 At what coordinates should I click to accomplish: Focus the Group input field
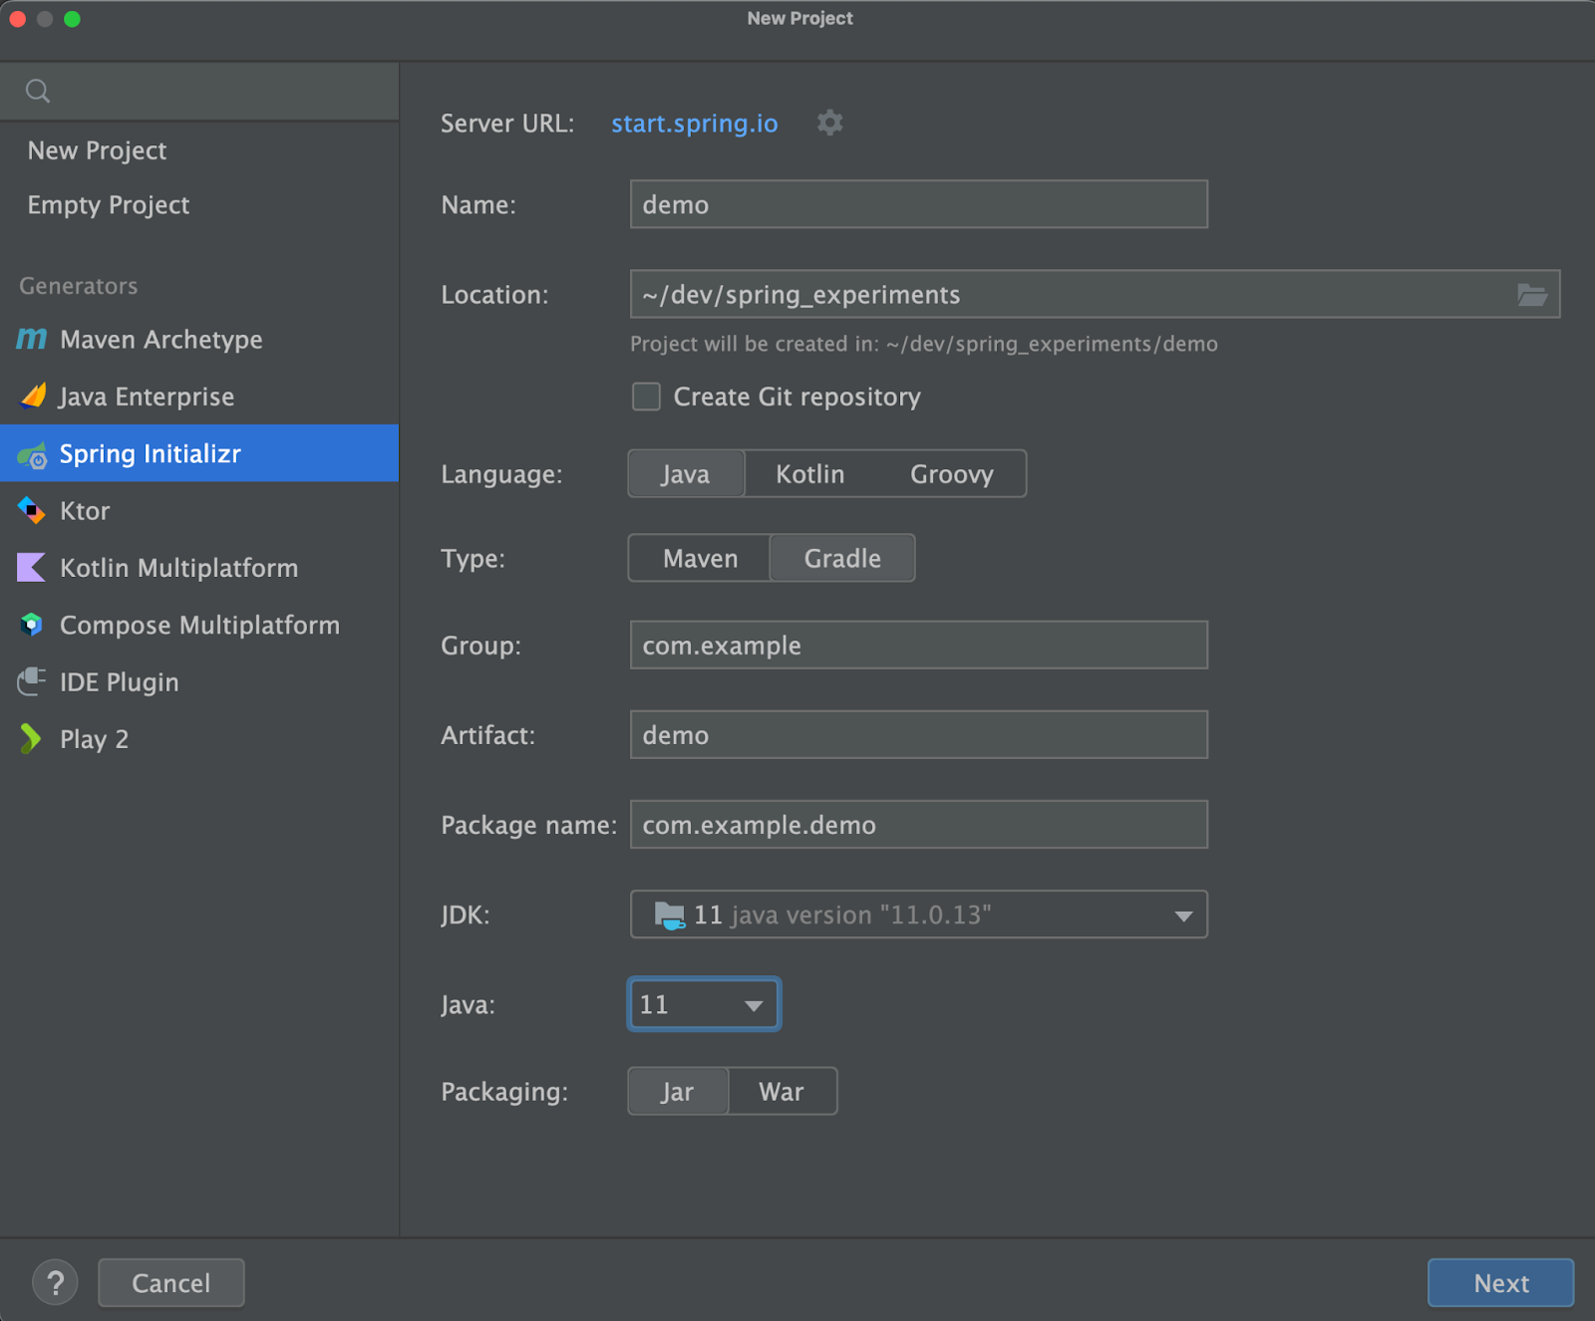point(918,645)
